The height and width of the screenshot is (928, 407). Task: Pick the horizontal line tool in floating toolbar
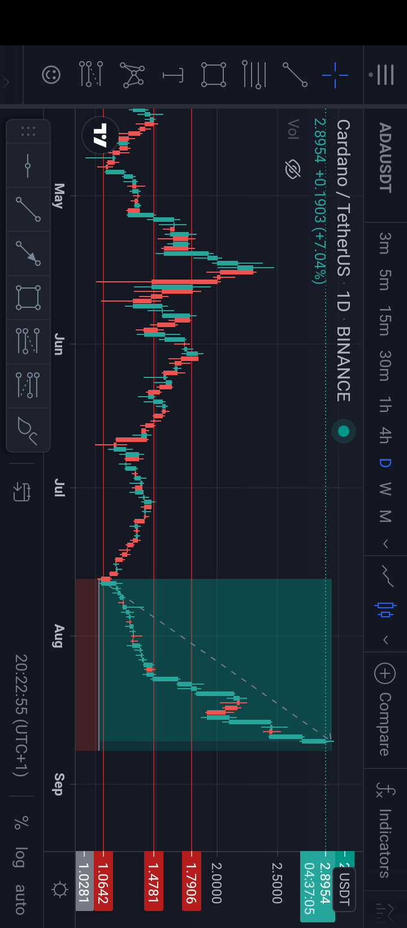tap(28, 166)
